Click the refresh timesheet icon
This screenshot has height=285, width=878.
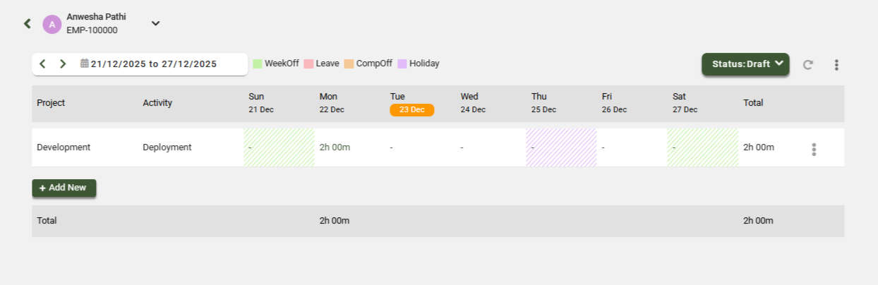click(808, 65)
